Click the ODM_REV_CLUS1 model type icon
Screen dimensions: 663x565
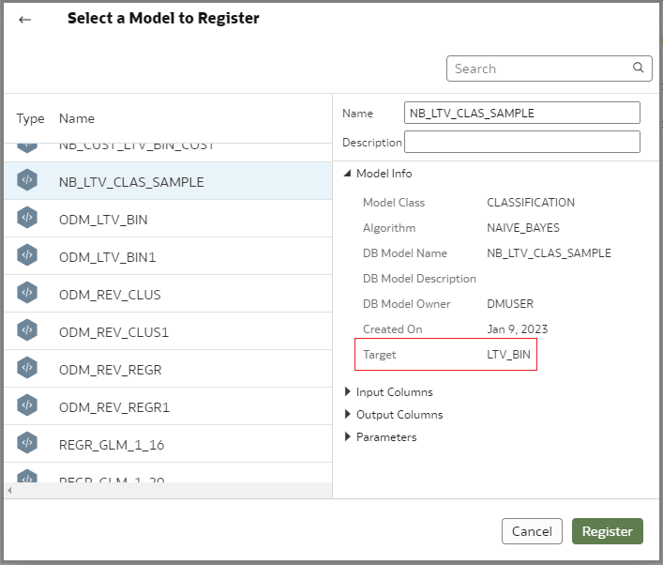(27, 330)
